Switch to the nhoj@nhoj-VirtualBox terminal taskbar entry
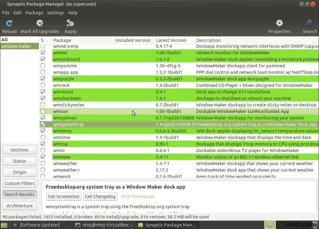Viewport: 319px width, 229px height. pos(104,225)
